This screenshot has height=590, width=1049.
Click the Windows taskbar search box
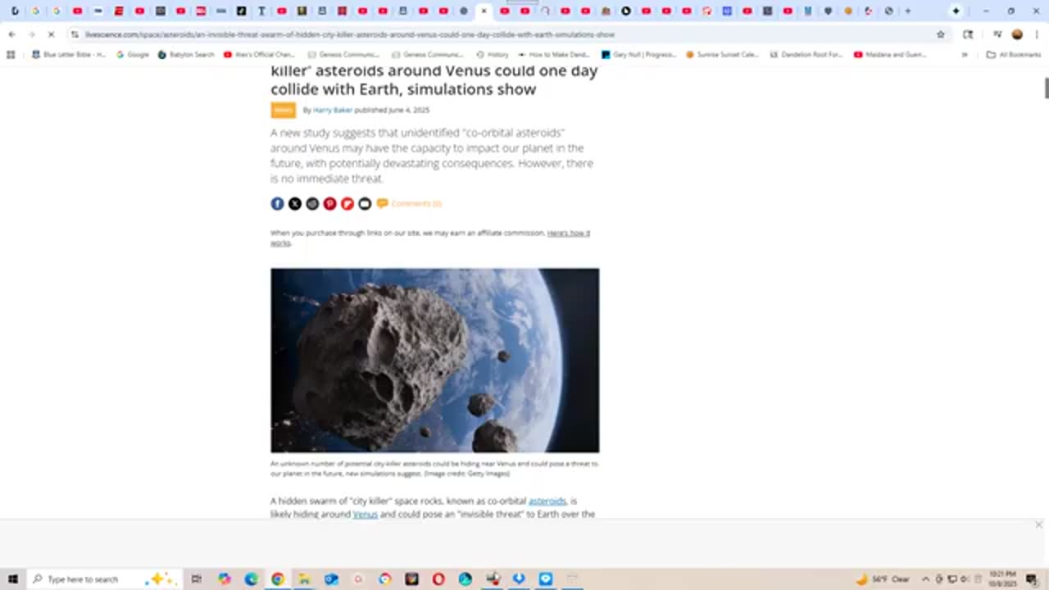coord(105,579)
